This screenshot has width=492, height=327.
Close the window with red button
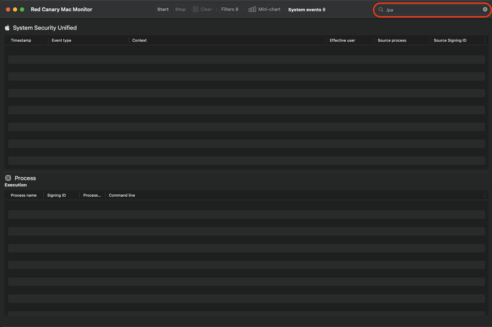pyautogui.click(x=8, y=9)
